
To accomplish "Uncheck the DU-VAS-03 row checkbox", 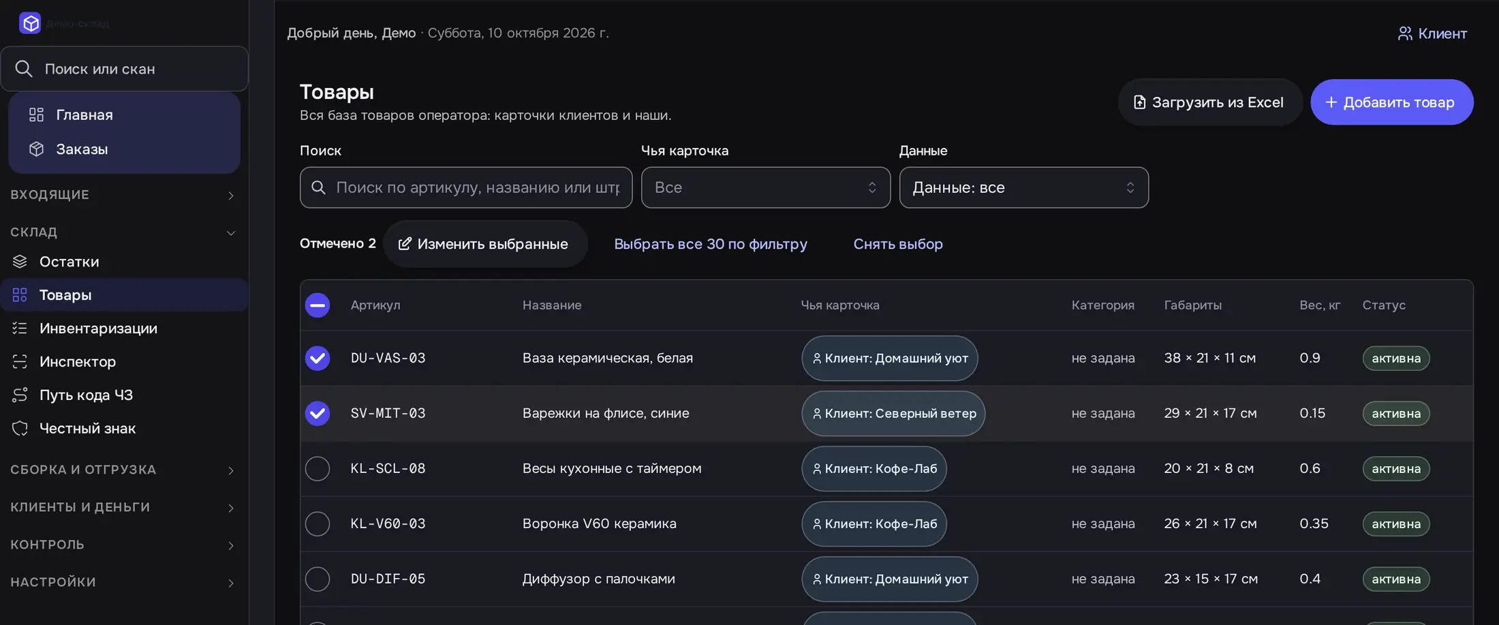I will [x=318, y=359].
